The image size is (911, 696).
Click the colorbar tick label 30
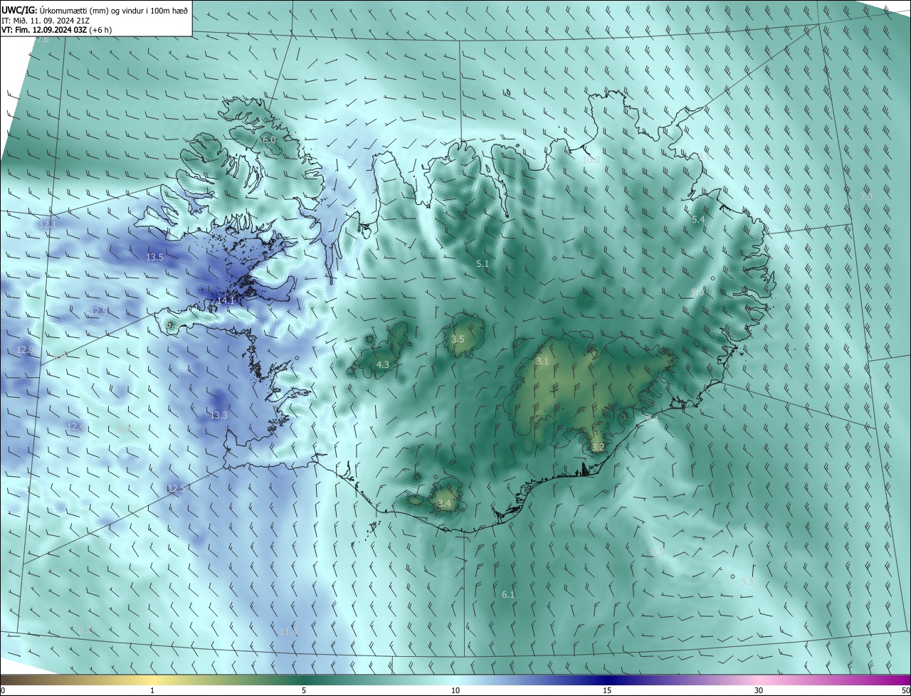pos(759,691)
